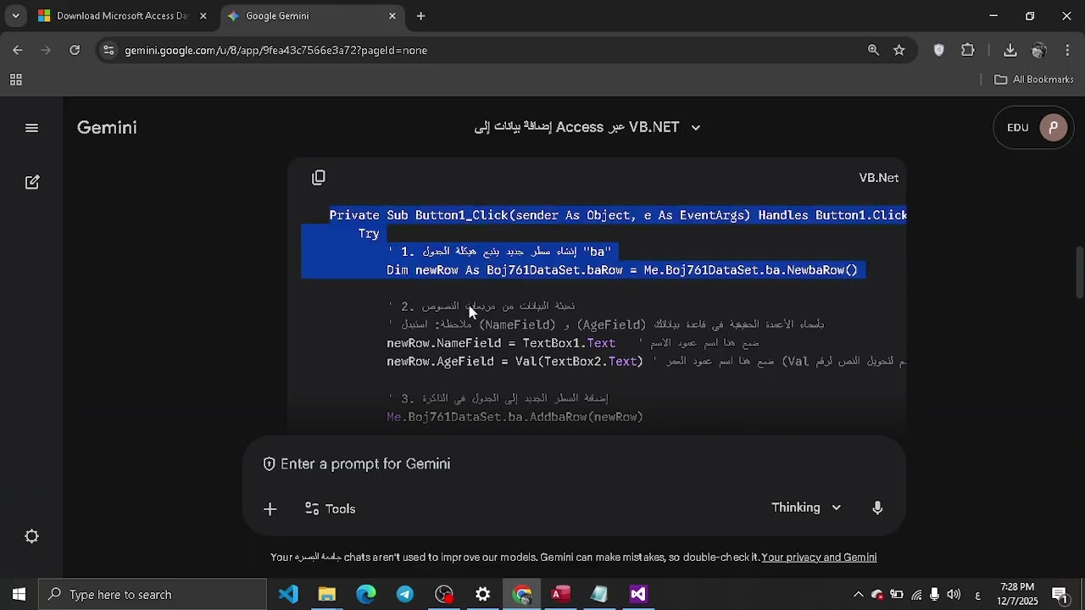Screen dimensions: 1085x610
Task: Open Gemini settings gear in sidebar
Action: point(32,536)
